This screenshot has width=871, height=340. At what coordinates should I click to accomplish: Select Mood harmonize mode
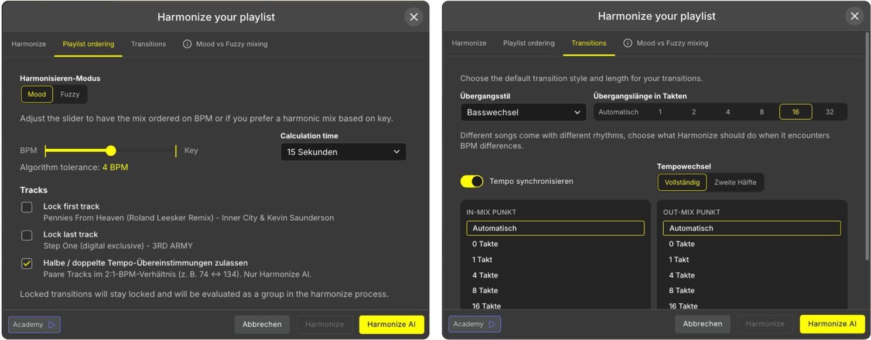37,94
